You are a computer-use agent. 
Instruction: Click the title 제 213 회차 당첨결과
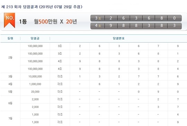[x=19, y=7]
